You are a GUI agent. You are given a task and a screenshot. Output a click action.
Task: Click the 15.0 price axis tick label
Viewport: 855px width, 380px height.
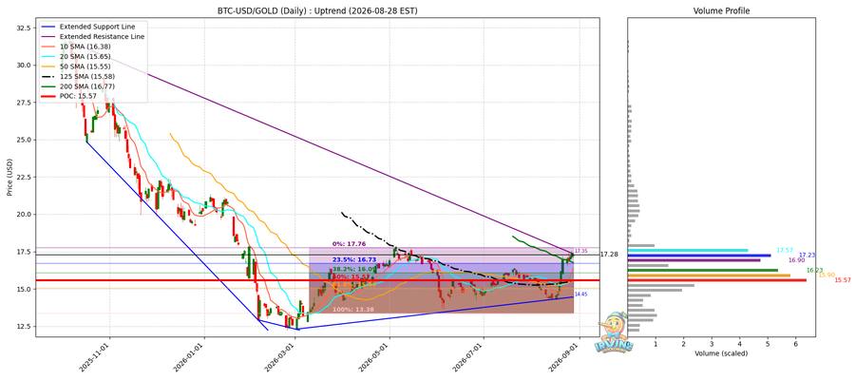[25, 290]
